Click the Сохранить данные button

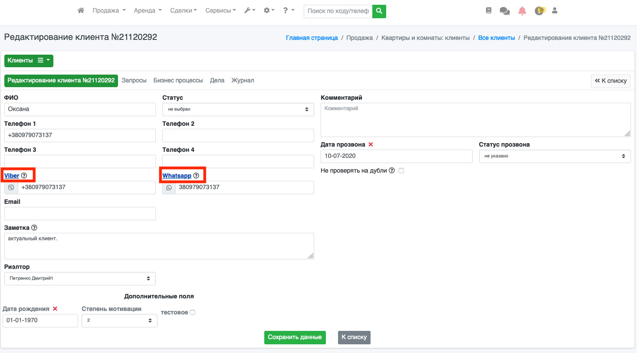tap(295, 337)
